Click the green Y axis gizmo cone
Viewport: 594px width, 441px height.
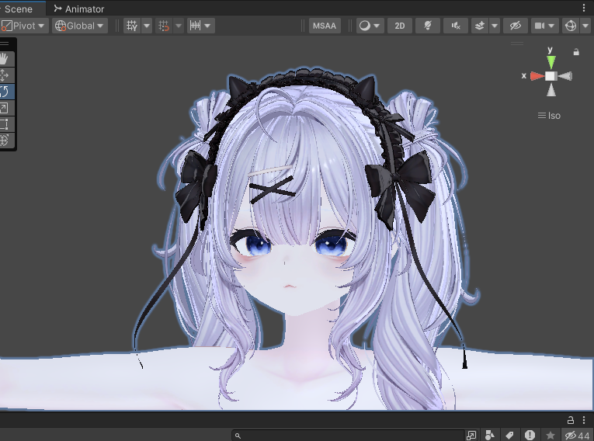point(551,62)
